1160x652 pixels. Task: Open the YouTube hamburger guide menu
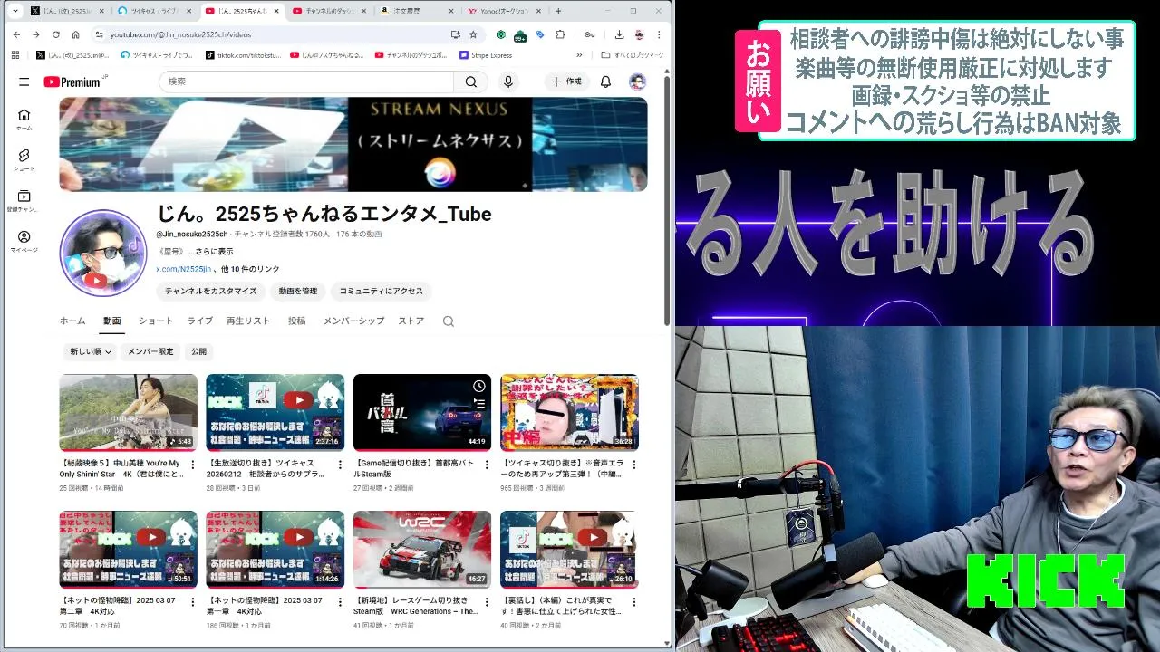click(24, 81)
